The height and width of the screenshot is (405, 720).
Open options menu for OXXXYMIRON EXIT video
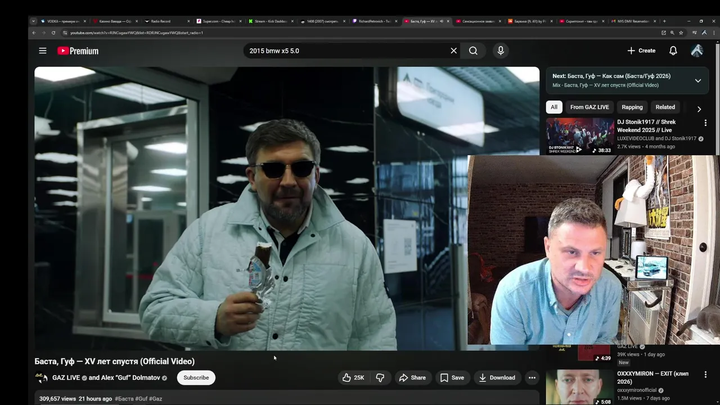705,375
